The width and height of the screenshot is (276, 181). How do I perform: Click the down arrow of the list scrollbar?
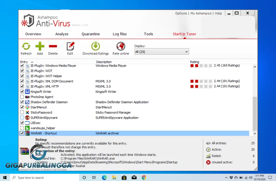point(255,133)
